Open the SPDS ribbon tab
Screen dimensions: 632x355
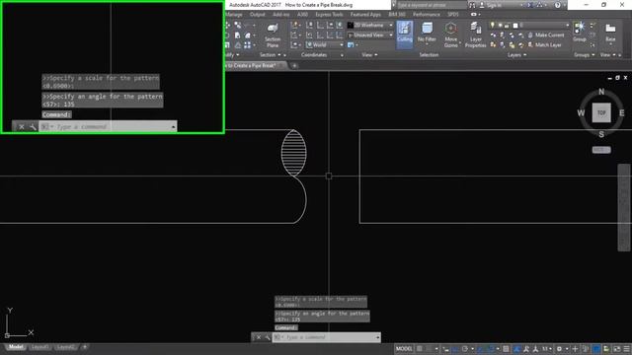453,15
